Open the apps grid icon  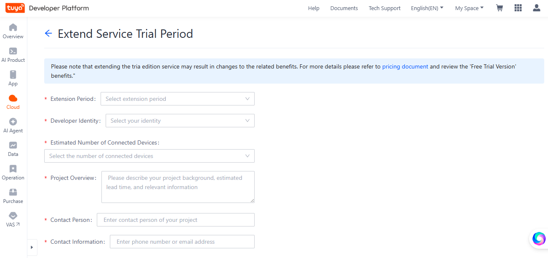518,8
